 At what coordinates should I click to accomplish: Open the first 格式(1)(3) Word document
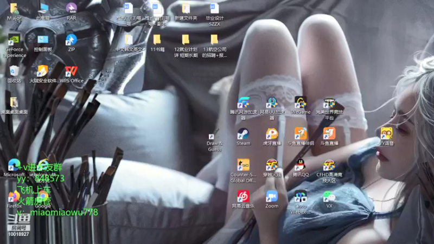pyautogui.click(x=129, y=15)
